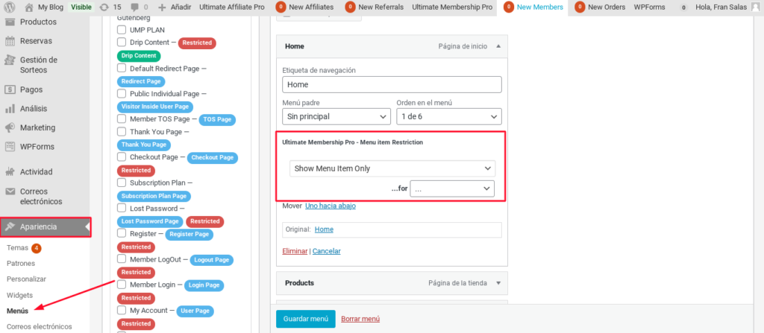The width and height of the screenshot is (764, 333).
Task: Open the Show Menu Item Only dropdown
Action: point(392,168)
